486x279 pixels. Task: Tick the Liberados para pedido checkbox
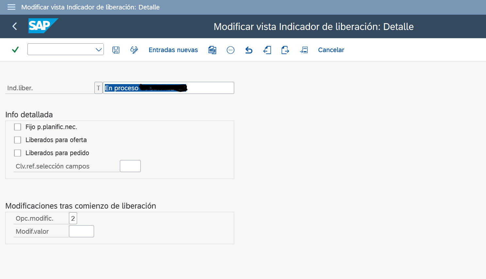(x=18, y=153)
